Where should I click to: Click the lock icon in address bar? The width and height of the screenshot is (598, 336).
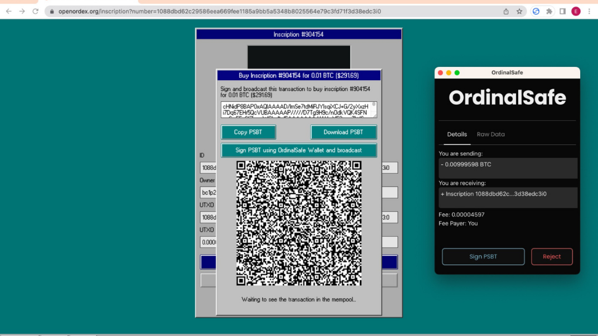point(52,12)
